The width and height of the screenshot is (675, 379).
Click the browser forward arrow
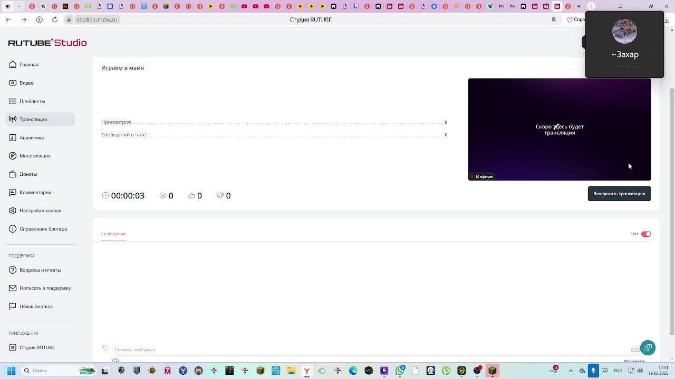click(x=24, y=19)
